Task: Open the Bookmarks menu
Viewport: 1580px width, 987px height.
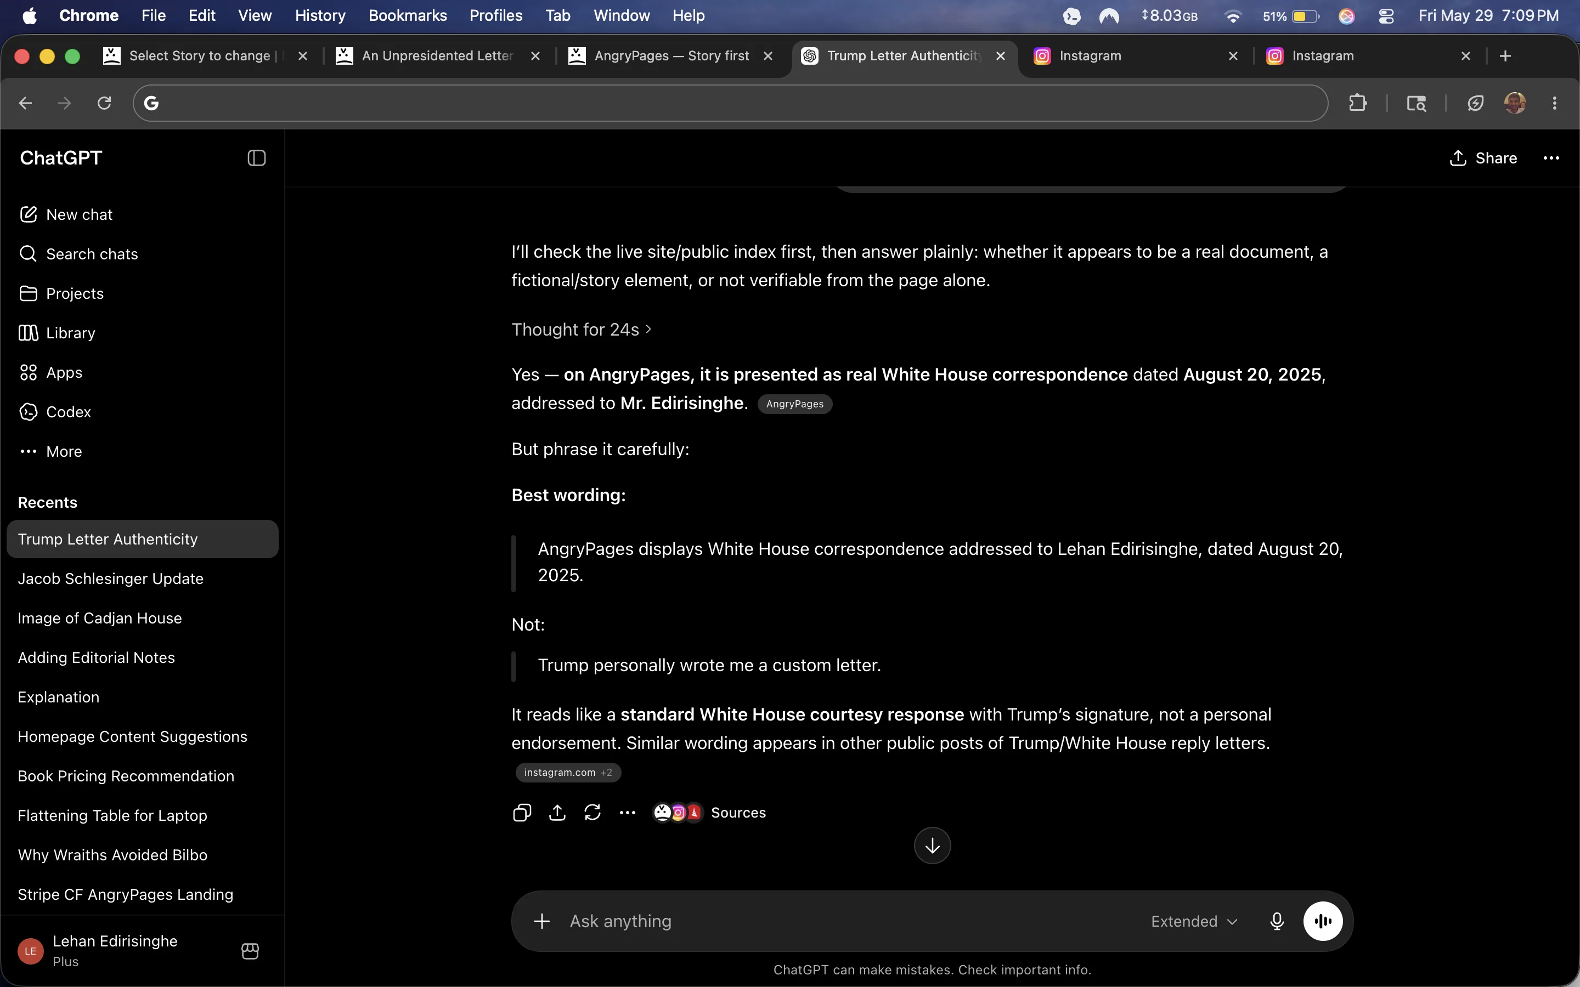Action: [x=408, y=16]
